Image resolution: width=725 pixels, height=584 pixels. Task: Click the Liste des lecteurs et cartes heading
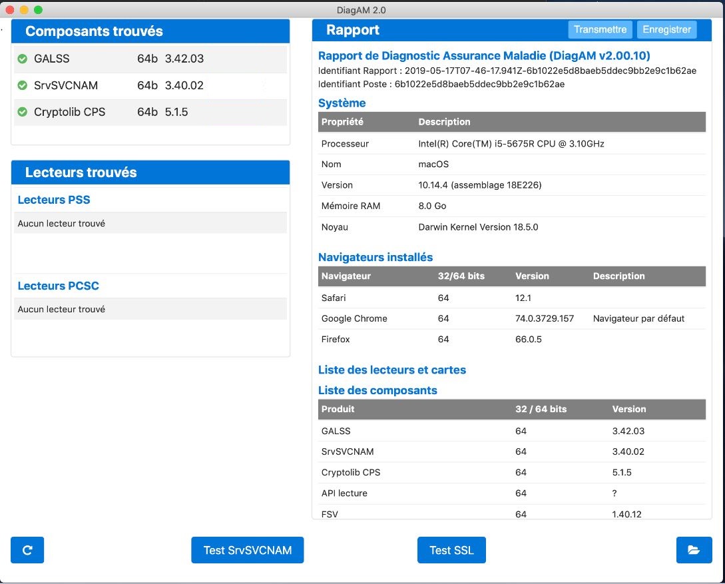click(x=392, y=370)
